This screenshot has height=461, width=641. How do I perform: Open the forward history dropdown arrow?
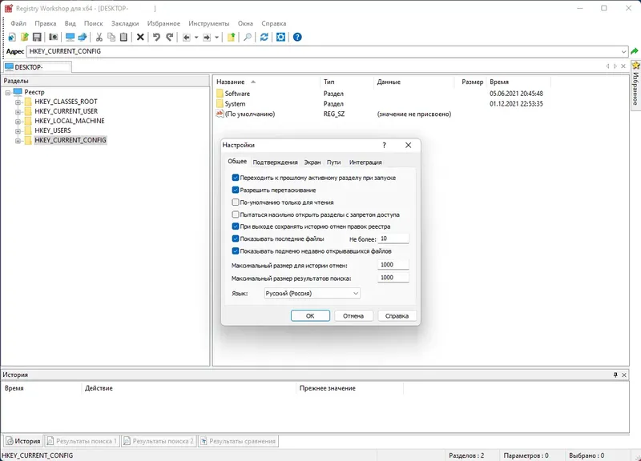click(x=216, y=37)
